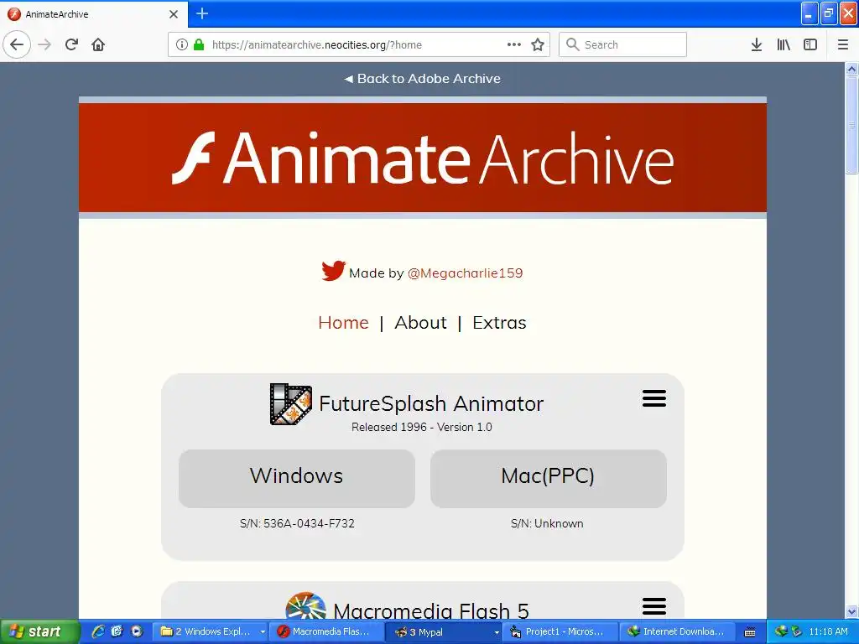The height and width of the screenshot is (644, 859).
Task: Click the S/N: Unknown text
Action: coord(547,523)
